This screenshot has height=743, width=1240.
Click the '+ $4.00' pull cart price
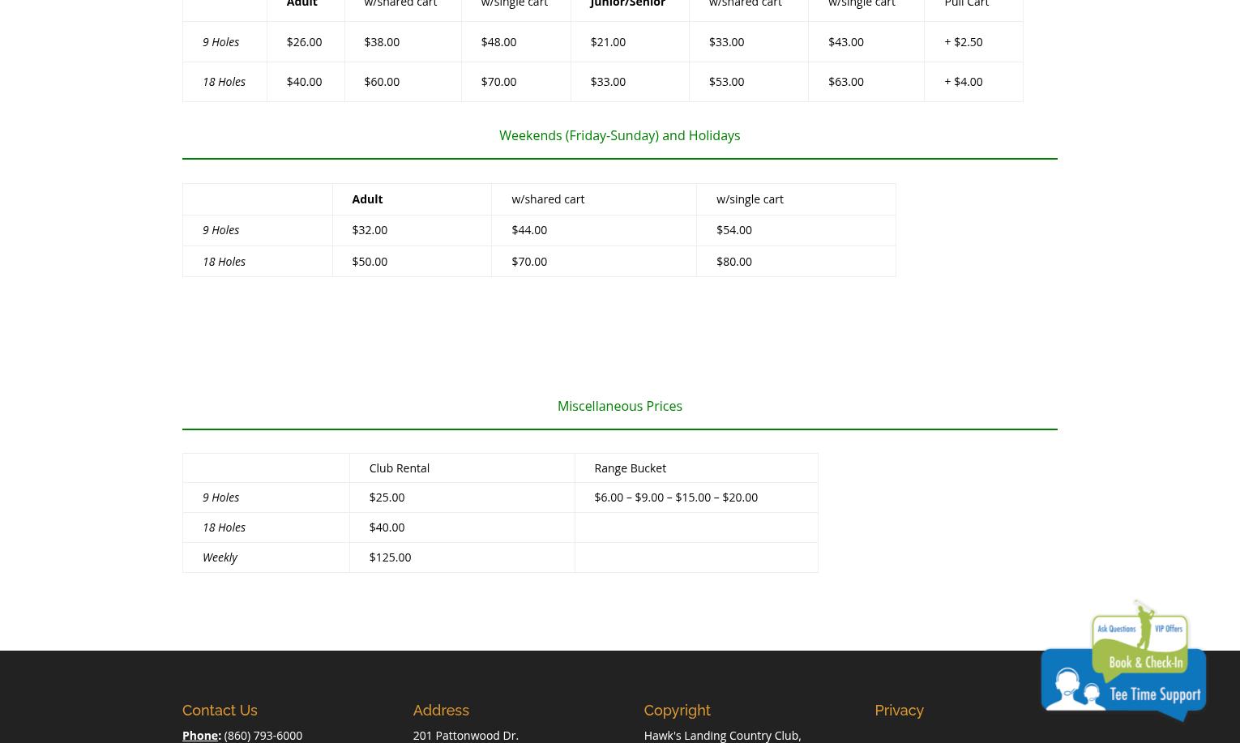[x=963, y=81]
